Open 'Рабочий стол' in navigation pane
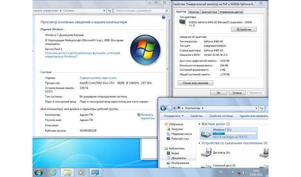This screenshot has height=177, width=301. [180, 139]
